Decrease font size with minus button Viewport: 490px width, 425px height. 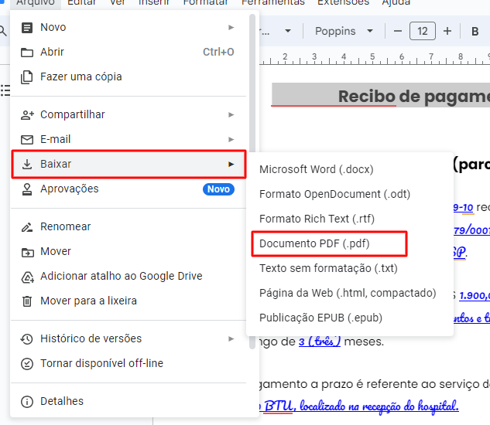coord(398,31)
